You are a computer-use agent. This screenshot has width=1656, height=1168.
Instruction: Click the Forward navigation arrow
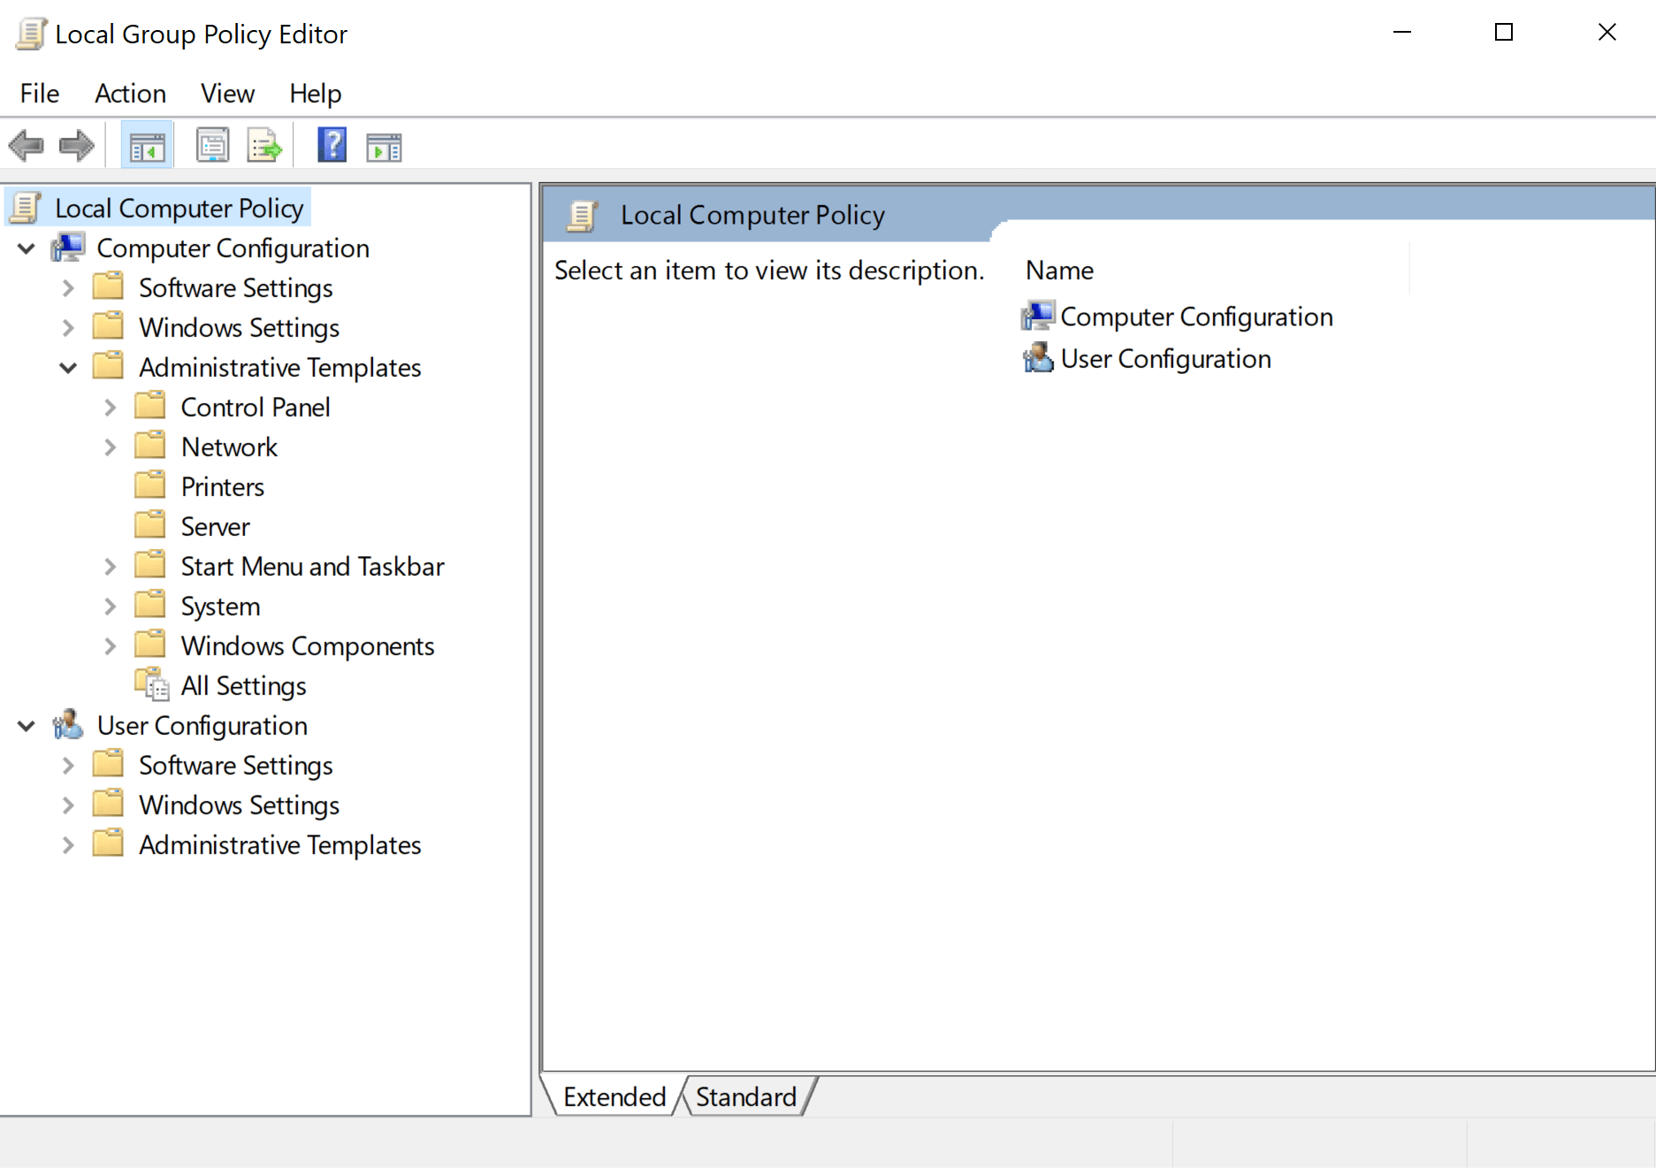click(x=76, y=144)
